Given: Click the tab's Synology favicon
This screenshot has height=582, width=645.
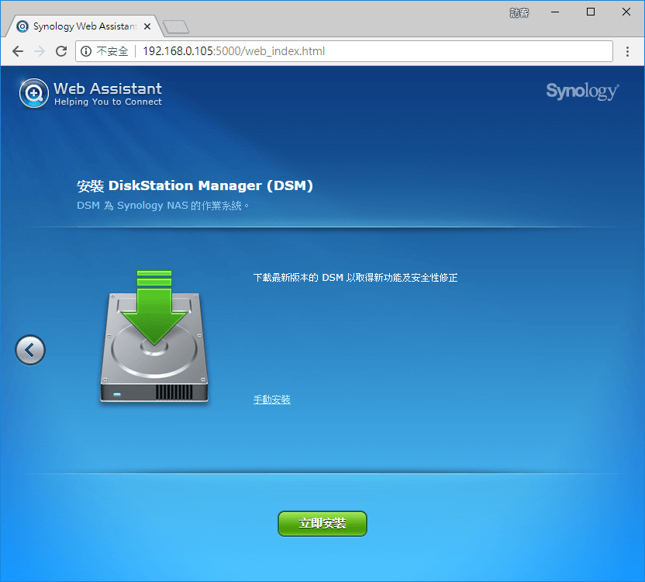Looking at the screenshot, I should [22, 26].
